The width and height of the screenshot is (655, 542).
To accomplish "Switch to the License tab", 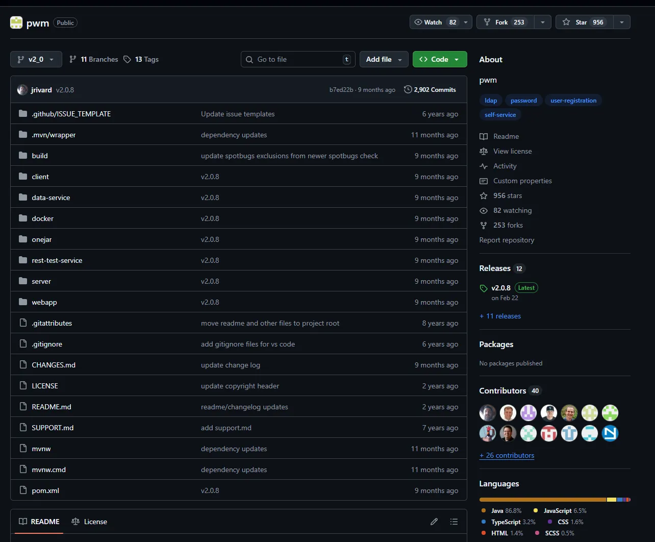I will tap(89, 522).
